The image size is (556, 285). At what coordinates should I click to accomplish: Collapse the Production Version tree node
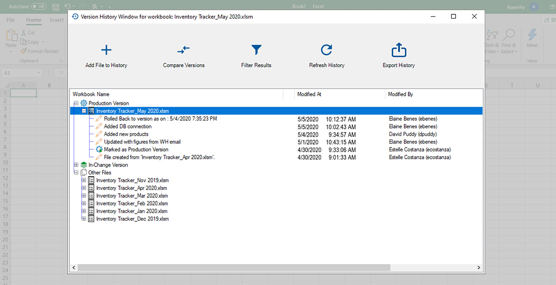[76, 103]
